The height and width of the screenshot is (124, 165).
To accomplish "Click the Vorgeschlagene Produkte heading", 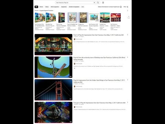I will [x=46, y=11].
